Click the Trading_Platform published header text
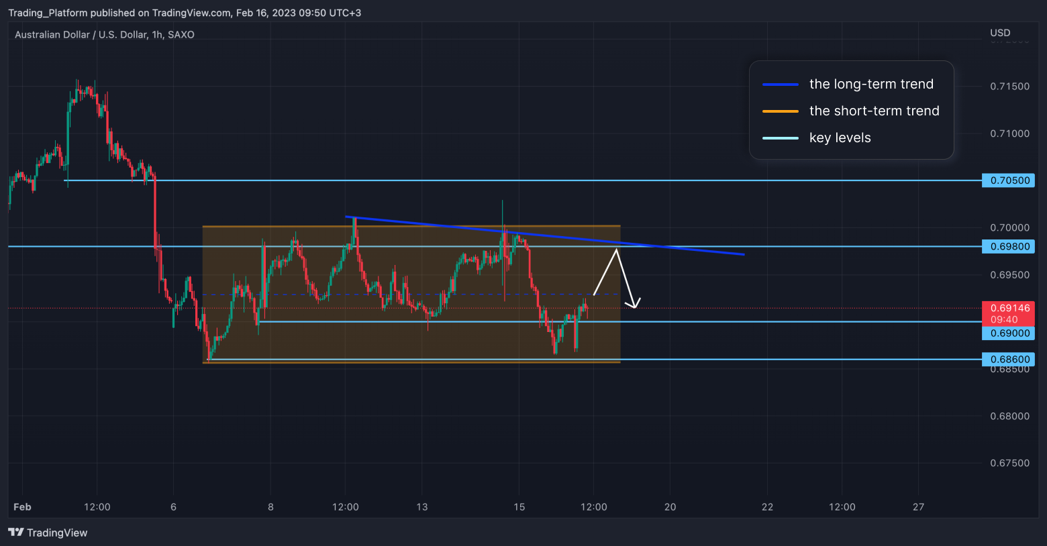Image resolution: width=1047 pixels, height=546 pixels. coord(185,13)
